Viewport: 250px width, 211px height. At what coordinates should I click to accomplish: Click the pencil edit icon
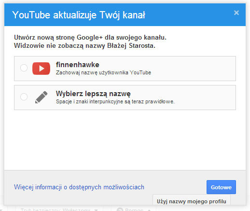42,97
